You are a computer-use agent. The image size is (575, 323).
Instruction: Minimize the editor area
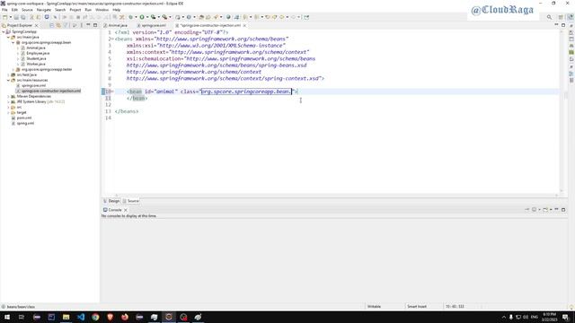[x=556, y=25]
